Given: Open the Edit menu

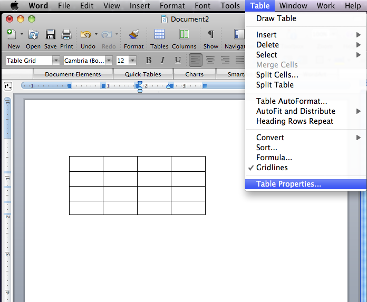Looking at the screenshot, I should point(86,6).
